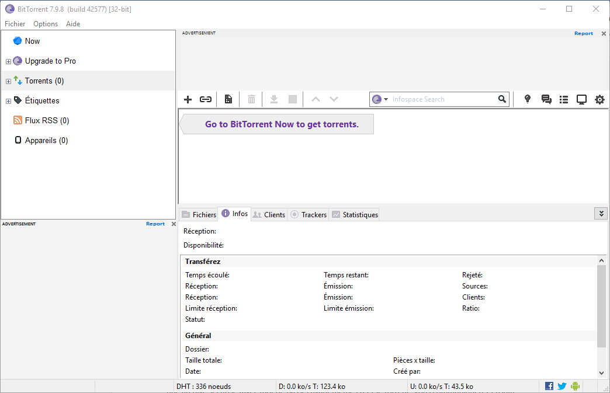
Task: Click Move Up Queue arrow
Action: tap(316, 99)
